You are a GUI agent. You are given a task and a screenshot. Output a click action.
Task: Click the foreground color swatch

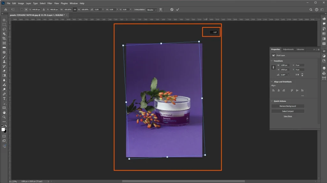(3, 129)
